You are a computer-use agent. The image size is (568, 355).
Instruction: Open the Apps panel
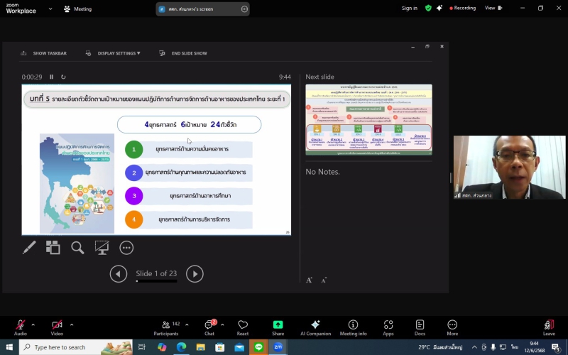(388, 327)
